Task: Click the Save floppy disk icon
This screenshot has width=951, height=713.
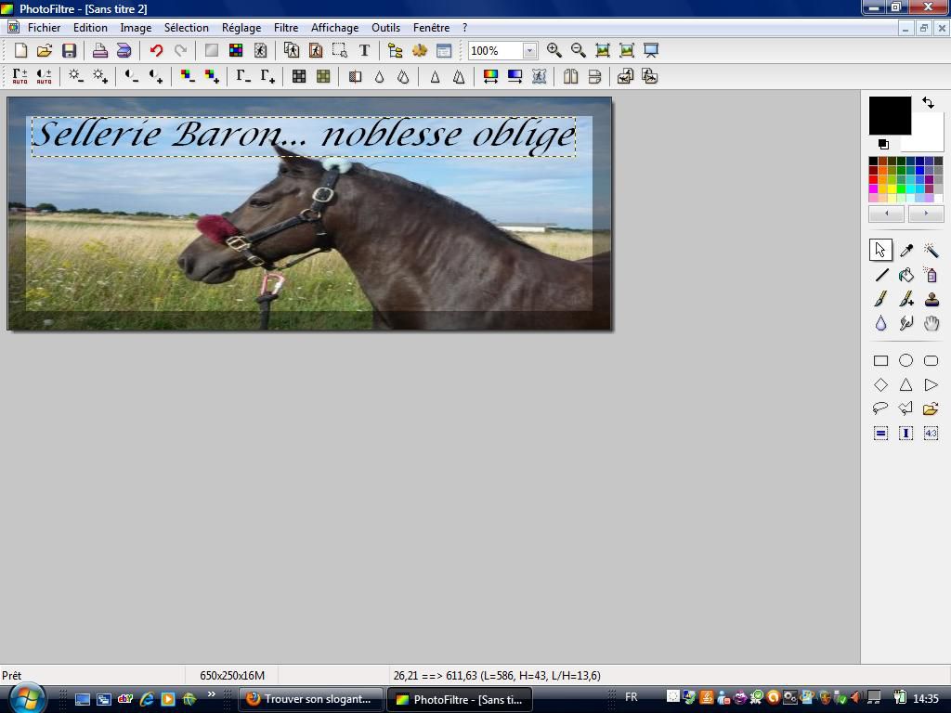Action: (x=69, y=50)
